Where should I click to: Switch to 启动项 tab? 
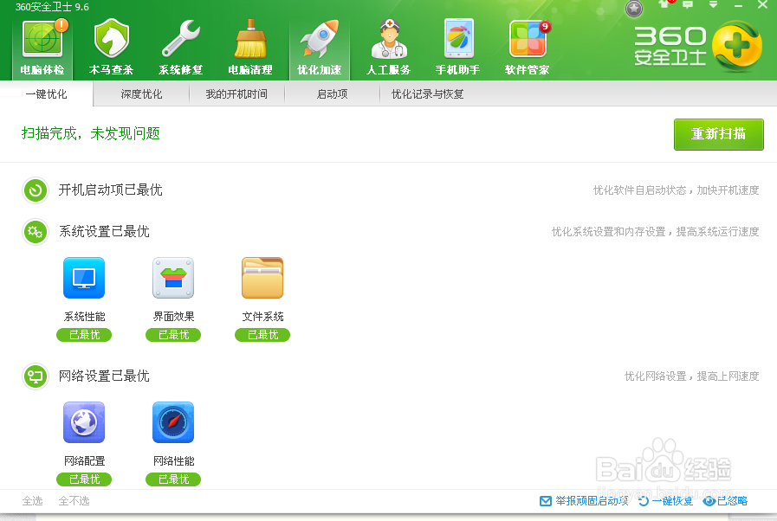332,93
